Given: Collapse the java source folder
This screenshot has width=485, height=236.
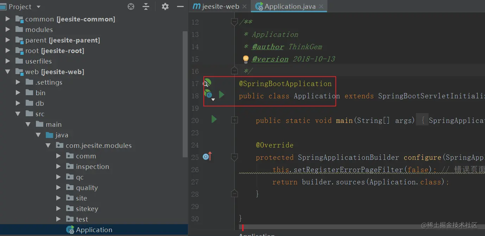Looking at the screenshot, I should 38,135.
